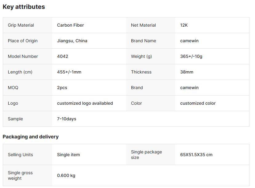Click the 0.600 kg gross weight
The image size is (255, 188).
pyautogui.click(x=66, y=175)
